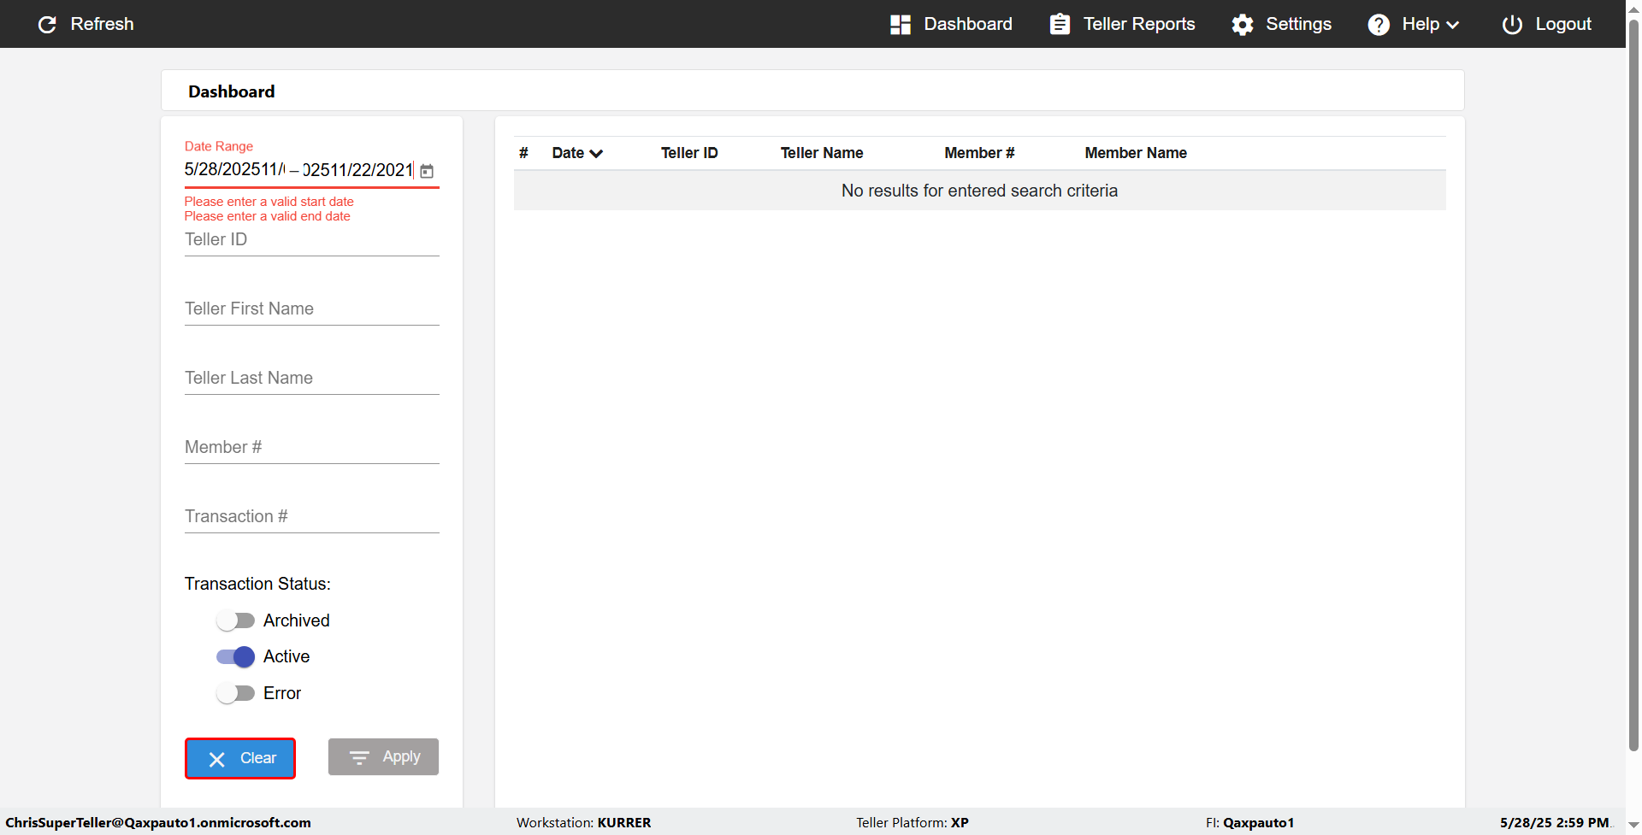1642x835 pixels.
Task: Click the Clear filters button
Action: 240,758
